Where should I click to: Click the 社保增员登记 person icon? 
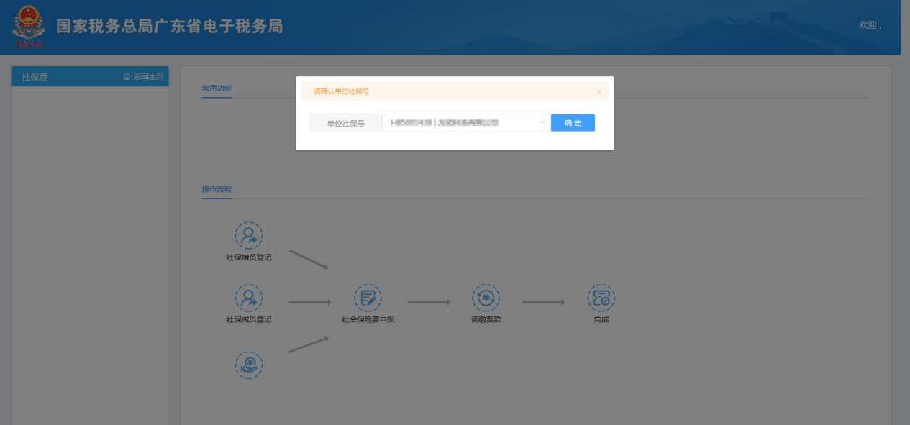(x=249, y=235)
